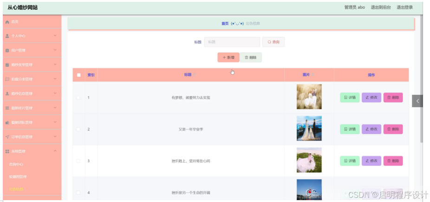Expand the 个人中心 chevron

coord(55,36)
